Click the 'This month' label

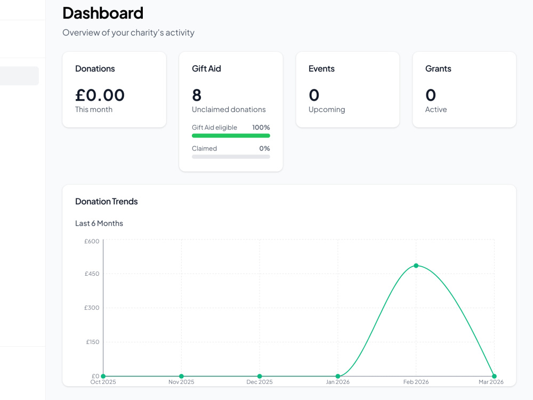coord(93,109)
